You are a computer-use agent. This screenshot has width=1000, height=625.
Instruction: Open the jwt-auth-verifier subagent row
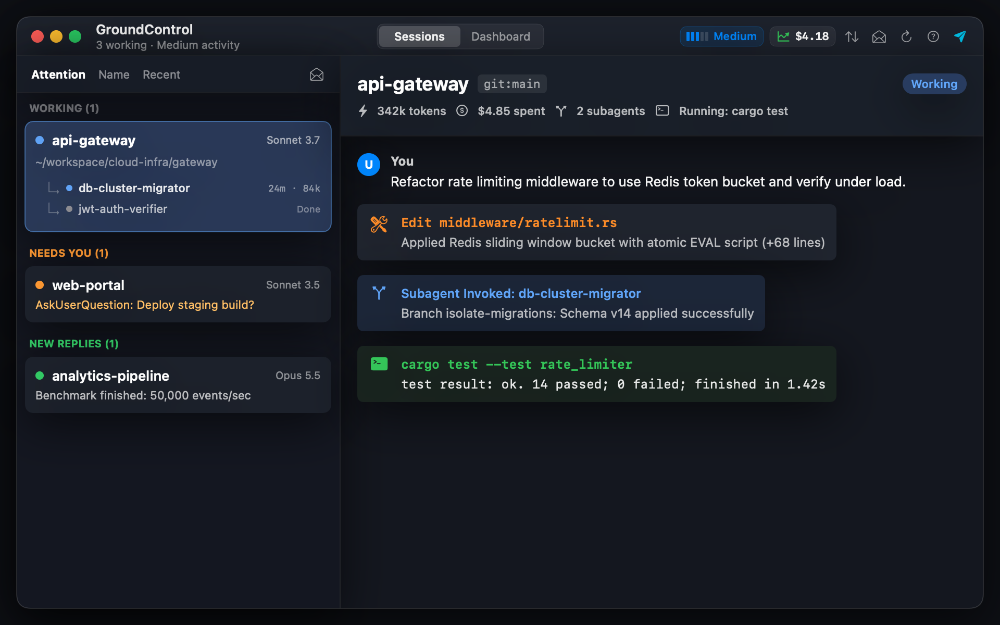tap(184, 209)
